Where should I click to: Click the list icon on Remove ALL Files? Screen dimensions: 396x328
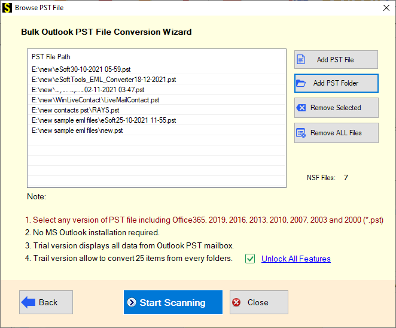pyautogui.click(x=301, y=133)
